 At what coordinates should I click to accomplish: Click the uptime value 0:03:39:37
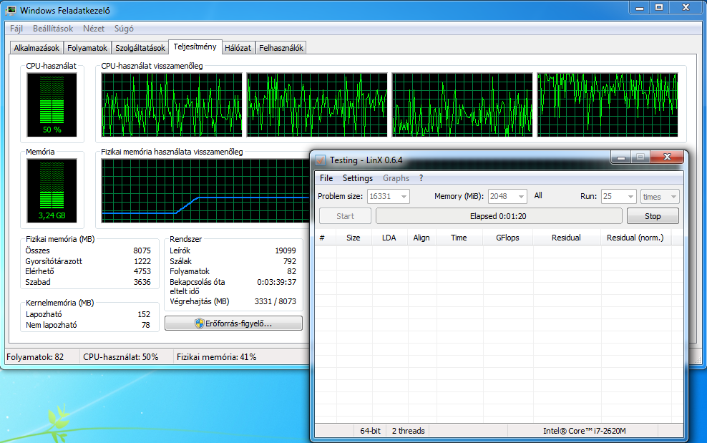point(276,282)
